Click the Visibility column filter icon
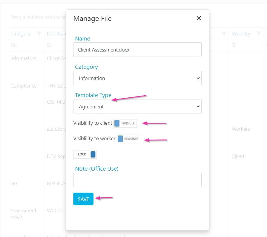 (x=258, y=34)
